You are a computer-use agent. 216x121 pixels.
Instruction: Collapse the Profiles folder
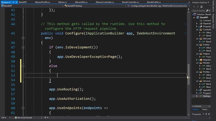(197, 72)
